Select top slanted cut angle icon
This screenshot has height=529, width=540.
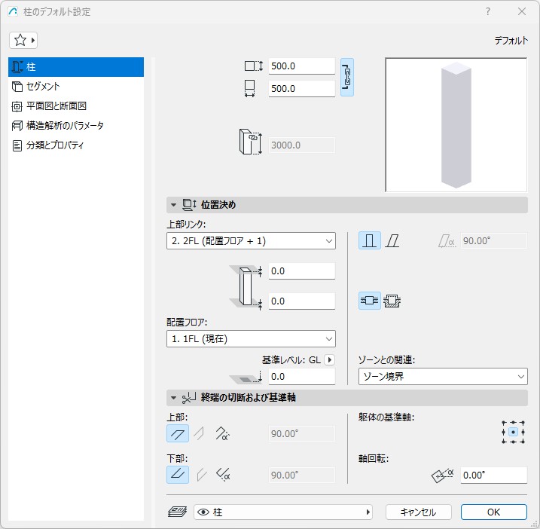pyautogui.click(x=222, y=433)
